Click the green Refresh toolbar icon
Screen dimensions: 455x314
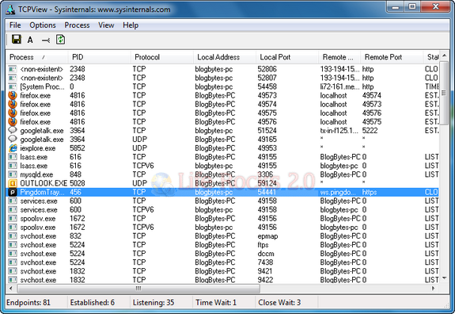(x=61, y=40)
